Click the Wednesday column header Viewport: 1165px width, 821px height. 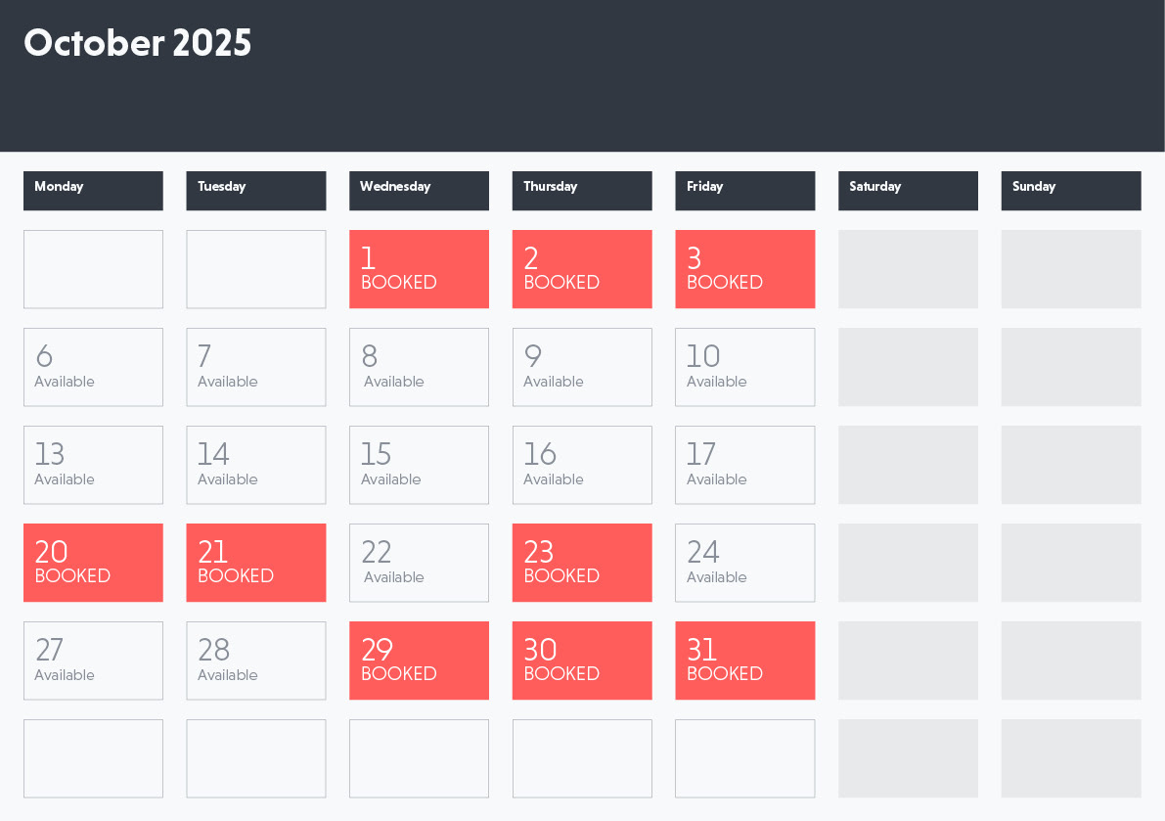pyautogui.click(x=419, y=191)
